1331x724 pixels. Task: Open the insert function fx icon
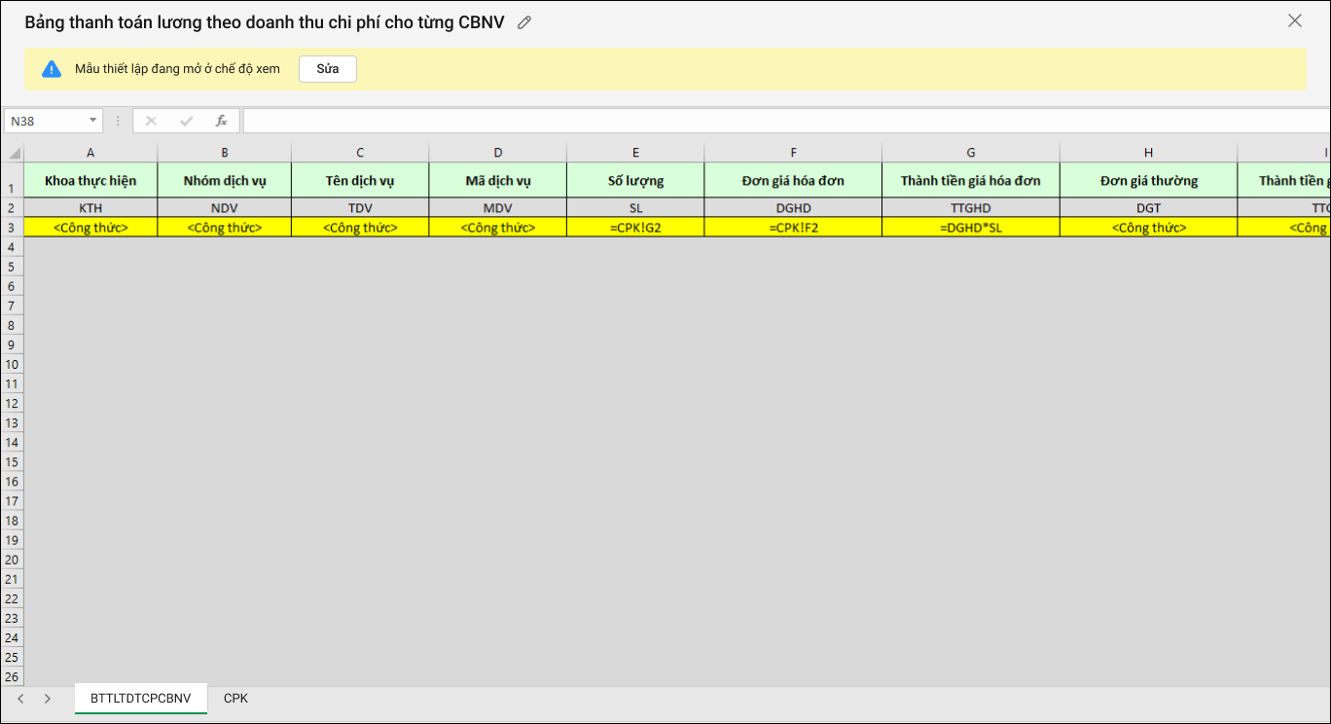[x=221, y=121]
